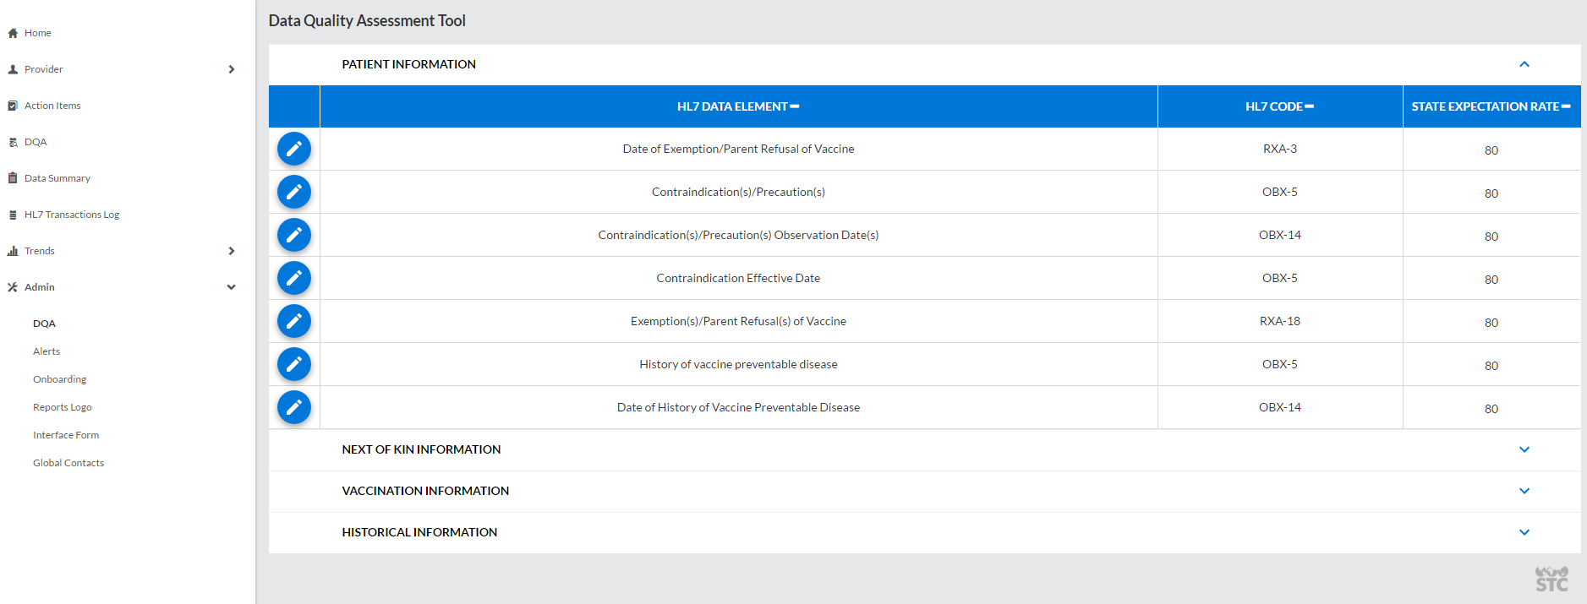
Task: Click the HL7 Transactions Log icon
Action: pyautogui.click(x=13, y=215)
